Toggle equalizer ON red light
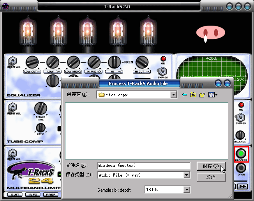The image size is (254, 201). (163, 59)
